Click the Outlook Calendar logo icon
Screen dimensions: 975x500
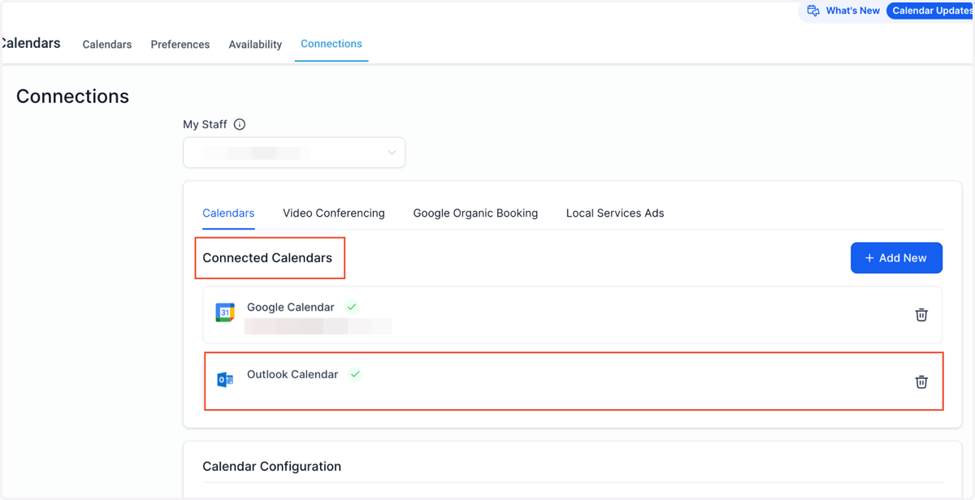[225, 379]
